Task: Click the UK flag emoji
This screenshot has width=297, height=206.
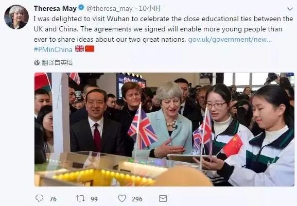Action: 79,49
